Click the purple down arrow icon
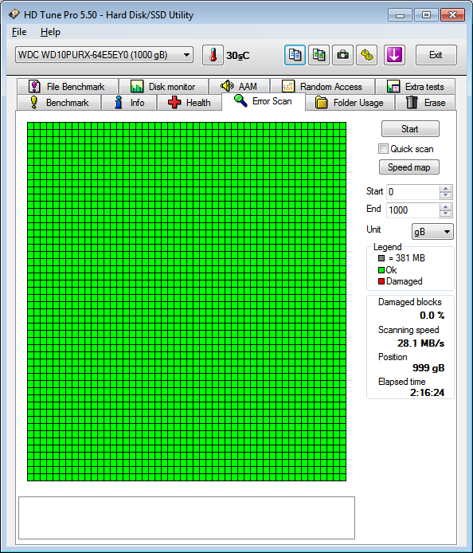Viewport: 473px width, 553px height. (x=394, y=55)
